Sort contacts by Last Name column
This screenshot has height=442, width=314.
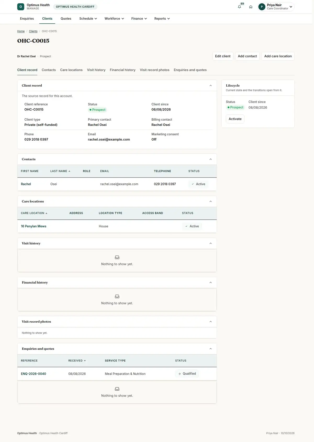tap(60, 171)
